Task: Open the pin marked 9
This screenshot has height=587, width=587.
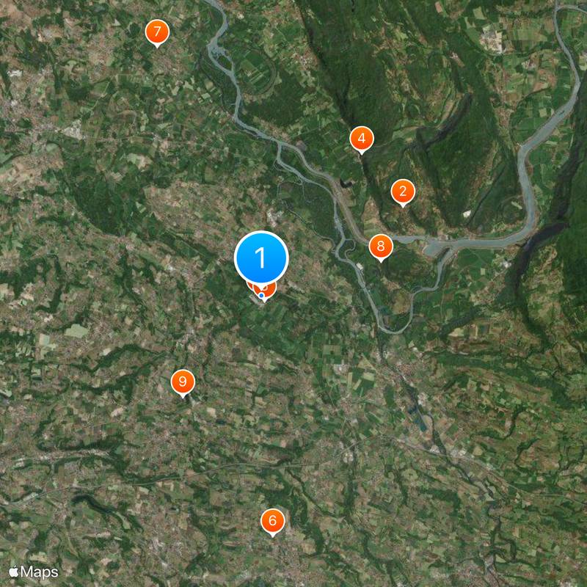Action: coord(183,382)
